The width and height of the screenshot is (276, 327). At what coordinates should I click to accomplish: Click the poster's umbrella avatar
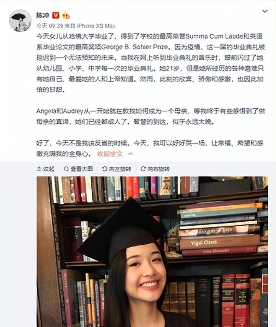click(20, 20)
